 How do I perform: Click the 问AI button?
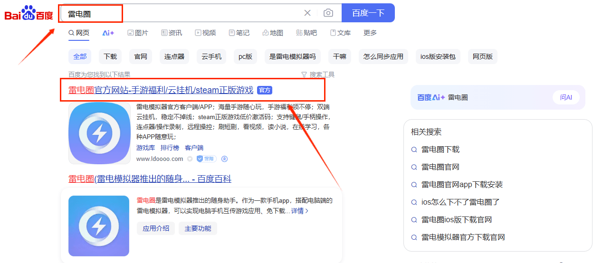566,97
